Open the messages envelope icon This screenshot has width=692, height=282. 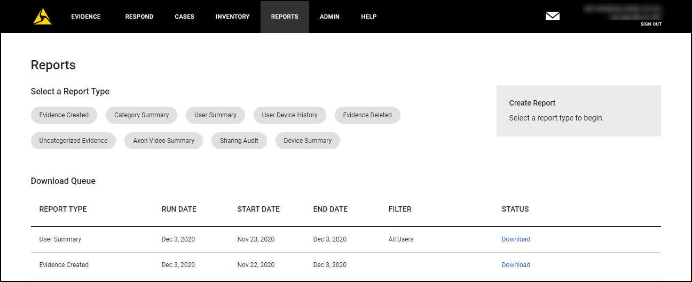click(553, 16)
